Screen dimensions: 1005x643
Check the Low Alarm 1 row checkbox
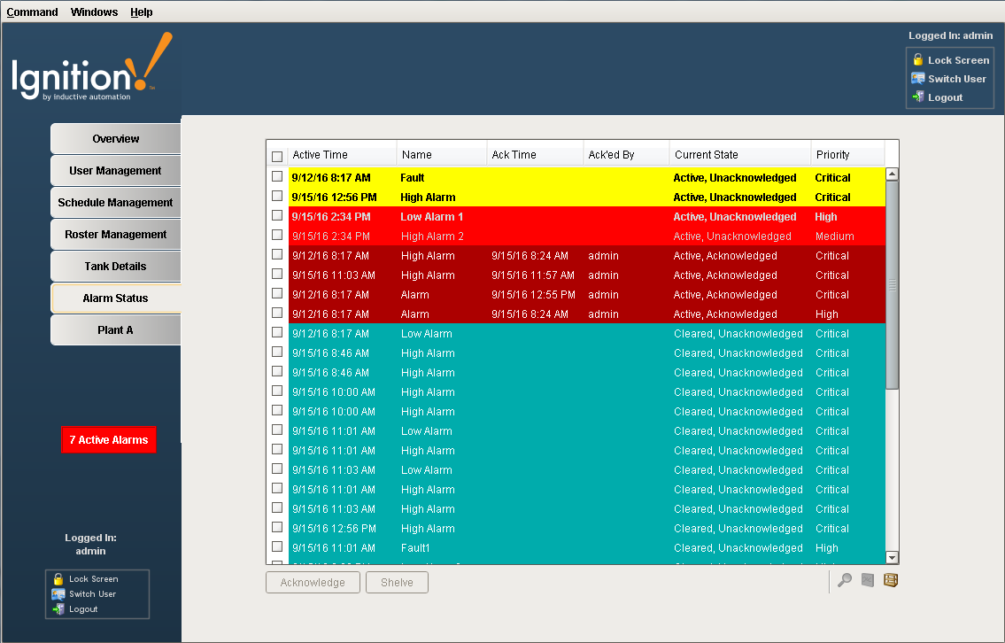(277, 215)
